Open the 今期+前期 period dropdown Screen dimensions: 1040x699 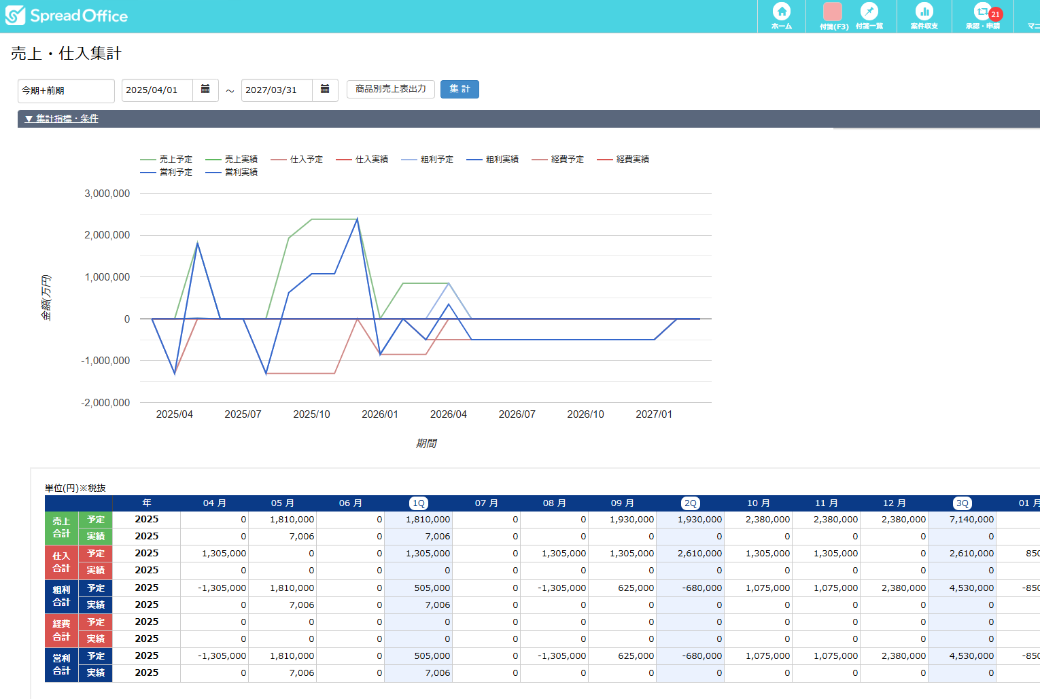(x=66, y=90)
